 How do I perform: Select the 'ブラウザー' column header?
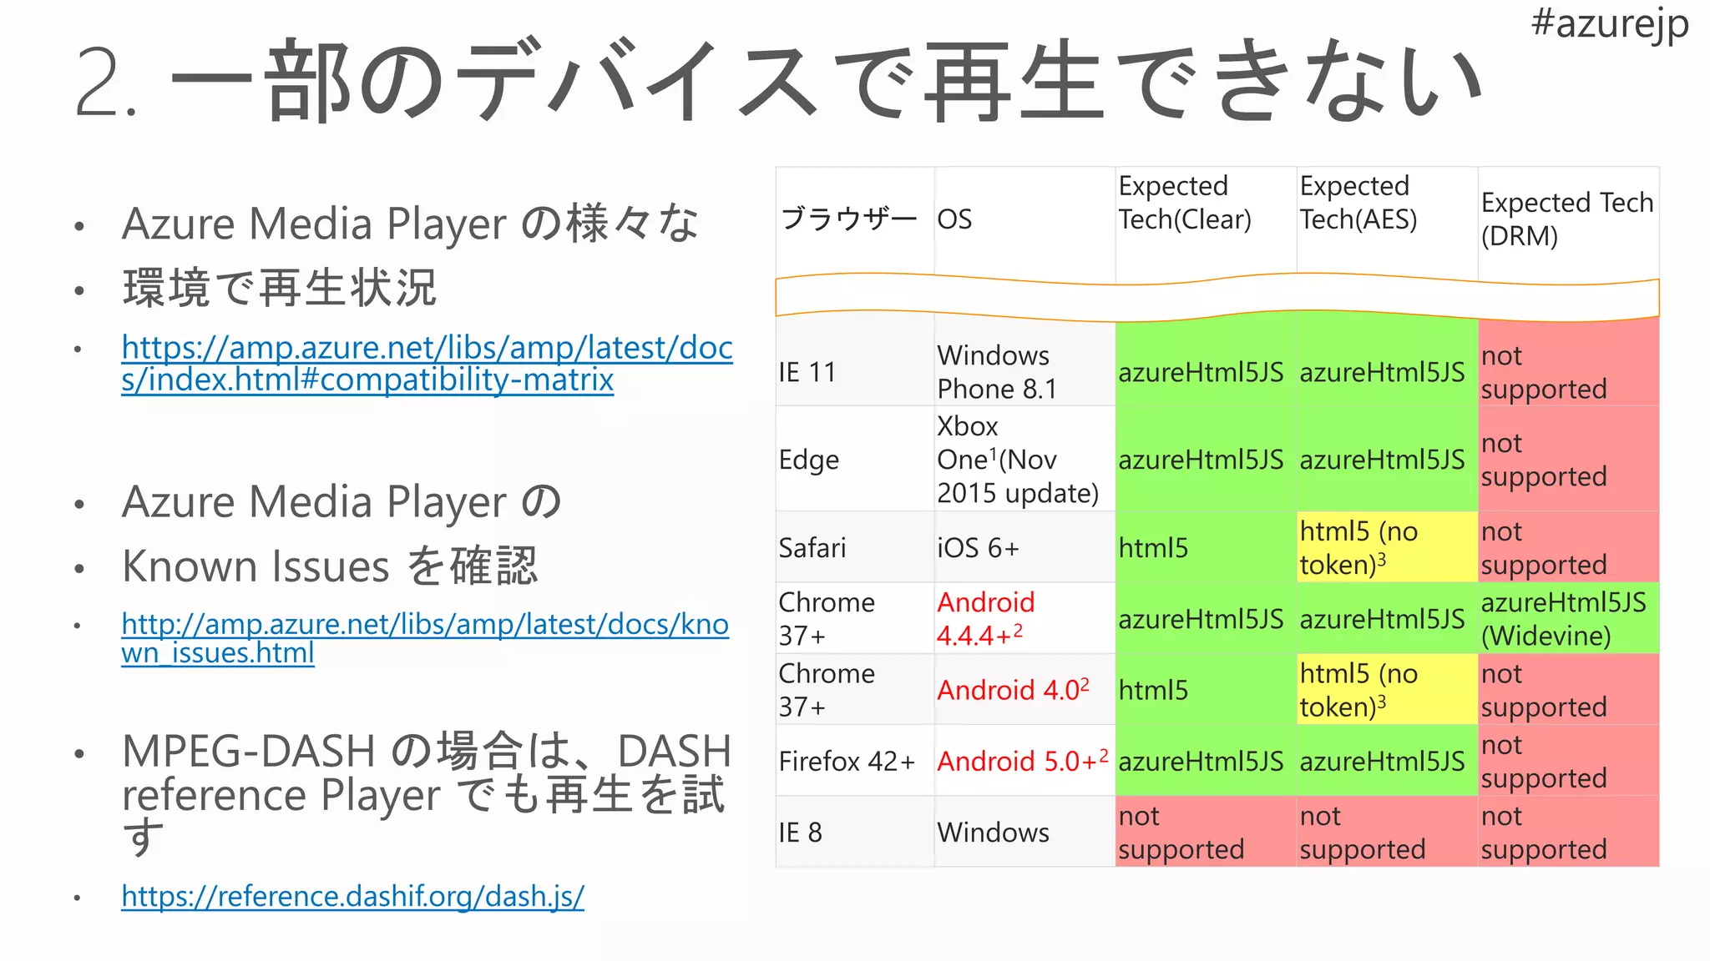(854, 219)
